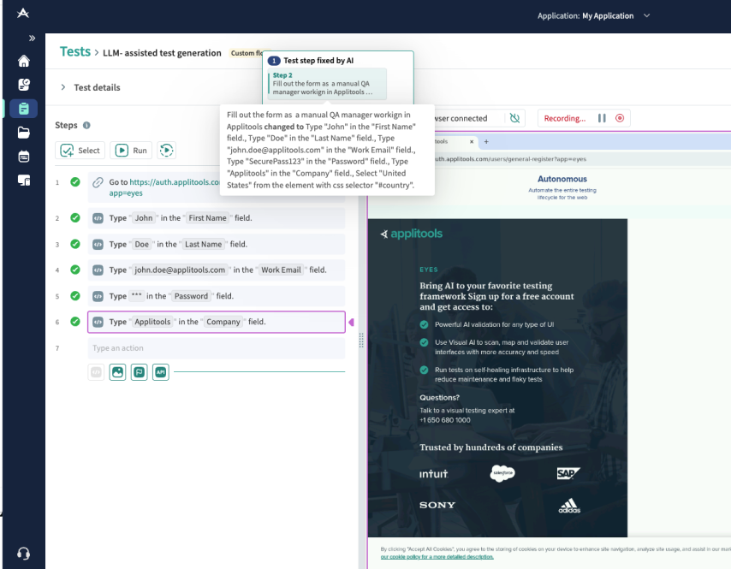Screen dimensions: 731x569
Task: Open a new tab with the plus button
Action: (486, 141)
